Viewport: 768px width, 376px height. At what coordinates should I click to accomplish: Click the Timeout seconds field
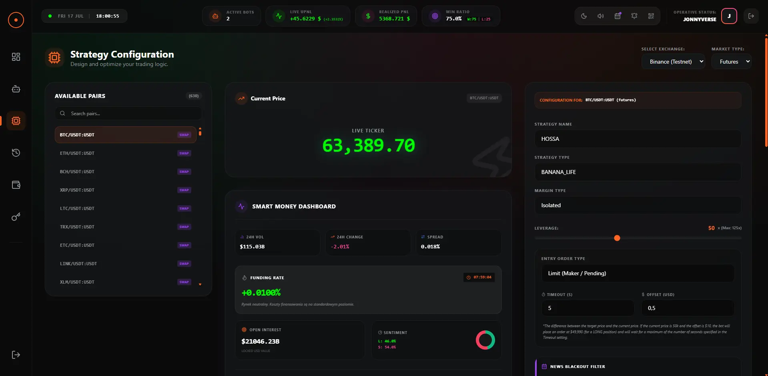(x=588, y=308)
